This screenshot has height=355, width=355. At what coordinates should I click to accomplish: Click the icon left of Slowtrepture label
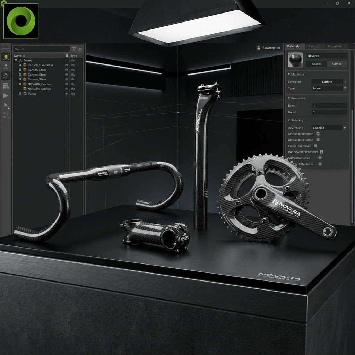click(259, 48)
